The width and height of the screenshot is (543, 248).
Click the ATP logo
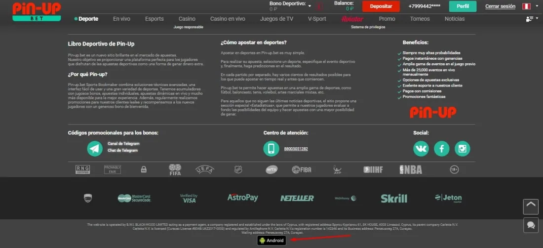(337, 169)
